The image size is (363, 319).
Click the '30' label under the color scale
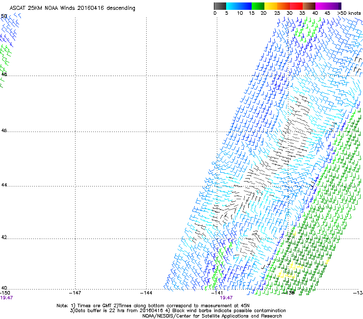coord(289,13)
